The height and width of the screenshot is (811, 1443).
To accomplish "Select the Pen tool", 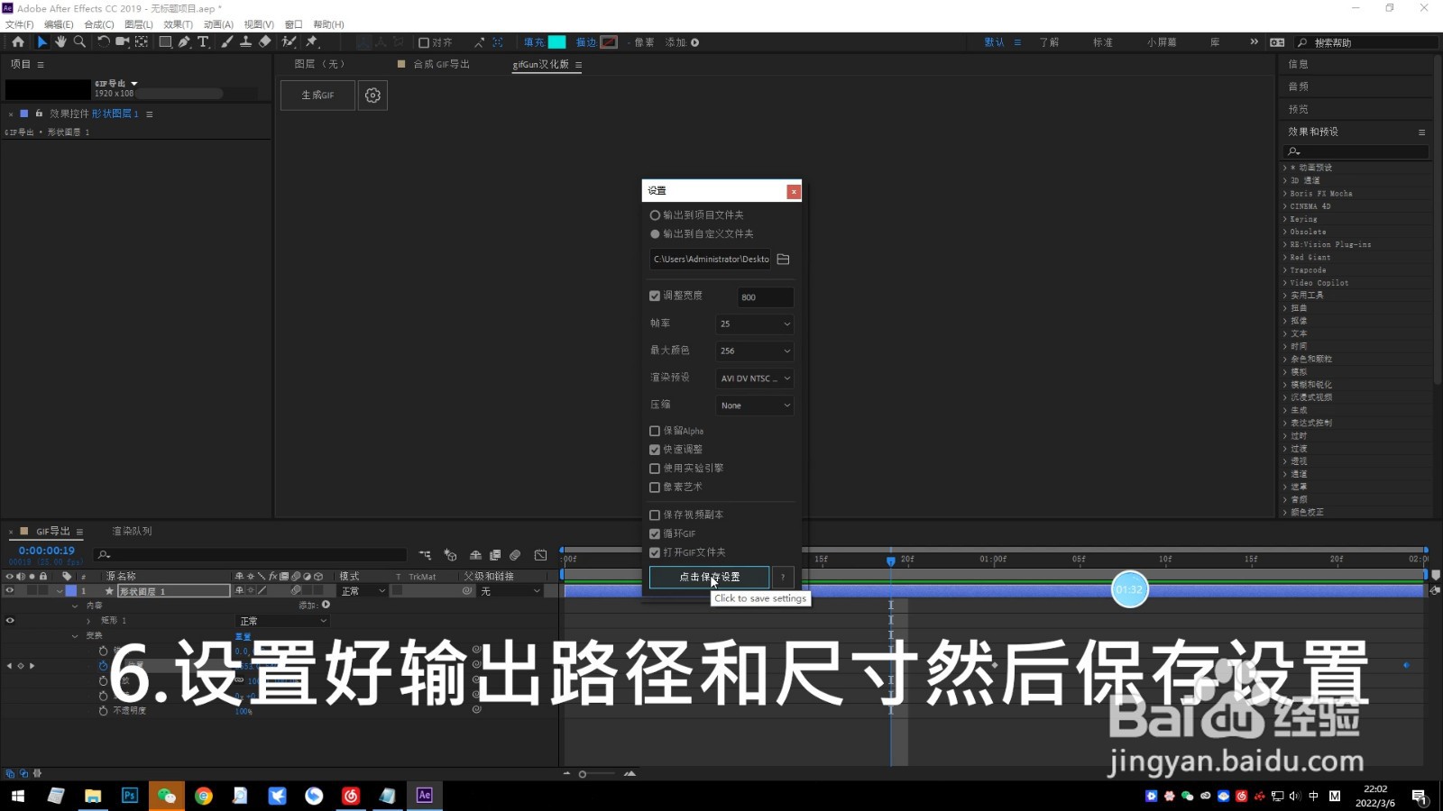I will pyautogui.click(x=184, y=41).
